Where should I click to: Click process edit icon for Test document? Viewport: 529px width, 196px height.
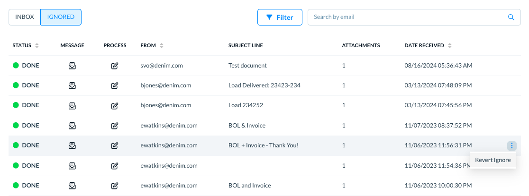click(x=115, y=66)
